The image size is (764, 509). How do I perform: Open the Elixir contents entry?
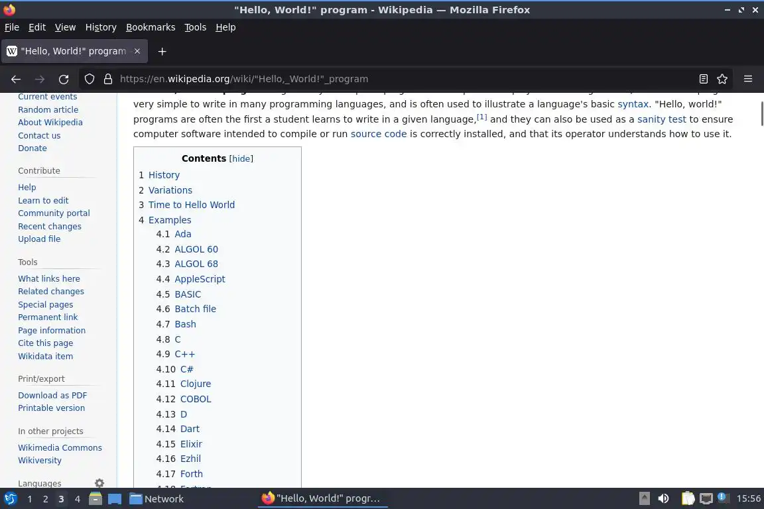click(x=191, y=444)
